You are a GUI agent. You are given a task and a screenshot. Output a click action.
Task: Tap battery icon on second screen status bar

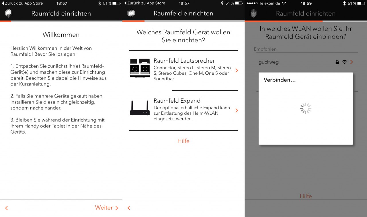click(239, 3)
